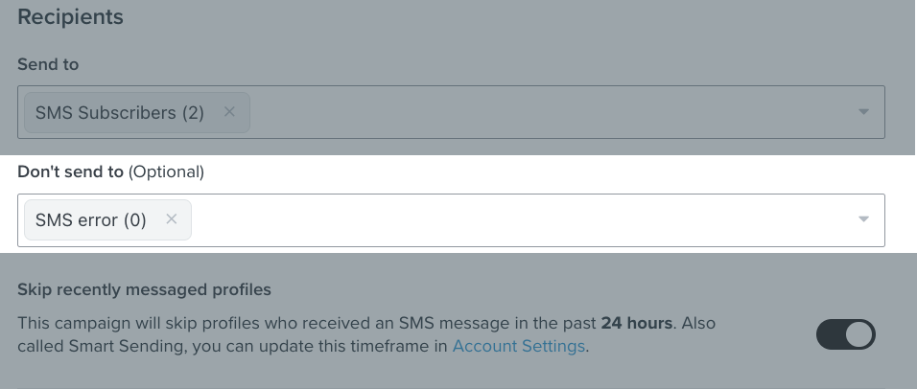Click the bold Don't send to label

pyautogui.click(x=70, y=172)
